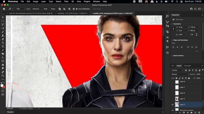Viewport: 204px width, 114px height.
Task: Open path alignment icon in options bar
Action: click(64, 9)
